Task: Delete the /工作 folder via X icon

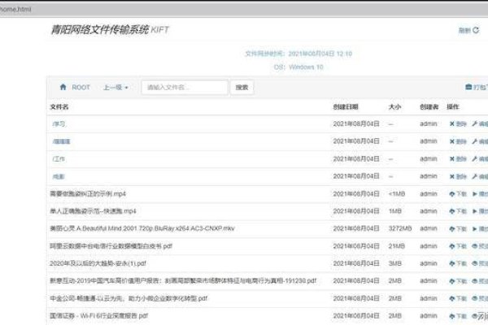Action: (452, 159)
